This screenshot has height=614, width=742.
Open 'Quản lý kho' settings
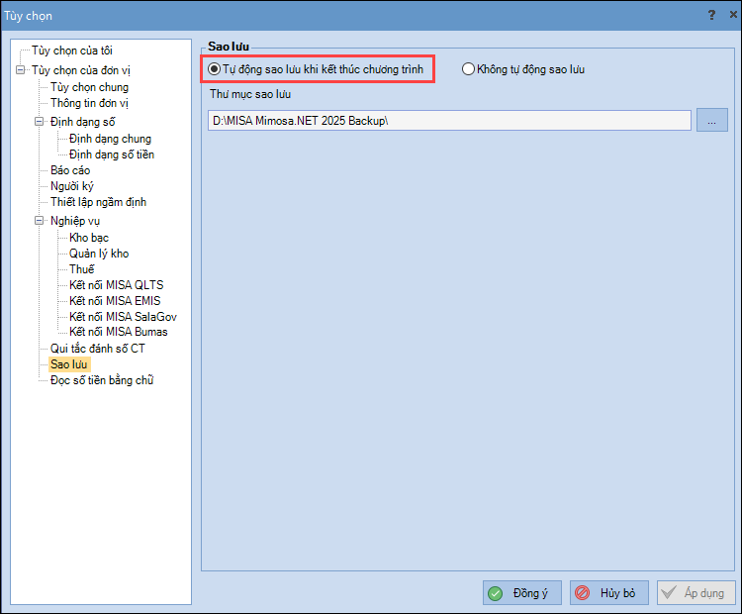pyautogui.click(x=99, y=254)
